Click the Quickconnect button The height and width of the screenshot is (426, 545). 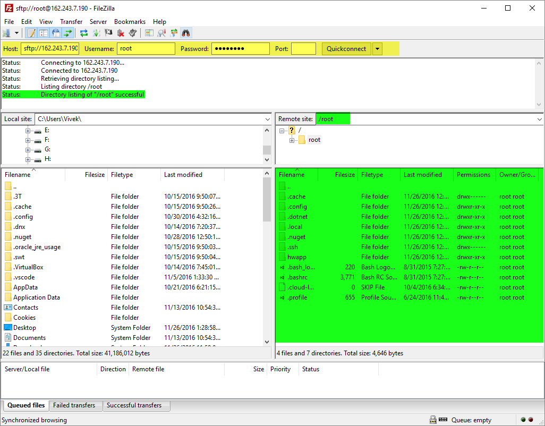pos(346,49)
